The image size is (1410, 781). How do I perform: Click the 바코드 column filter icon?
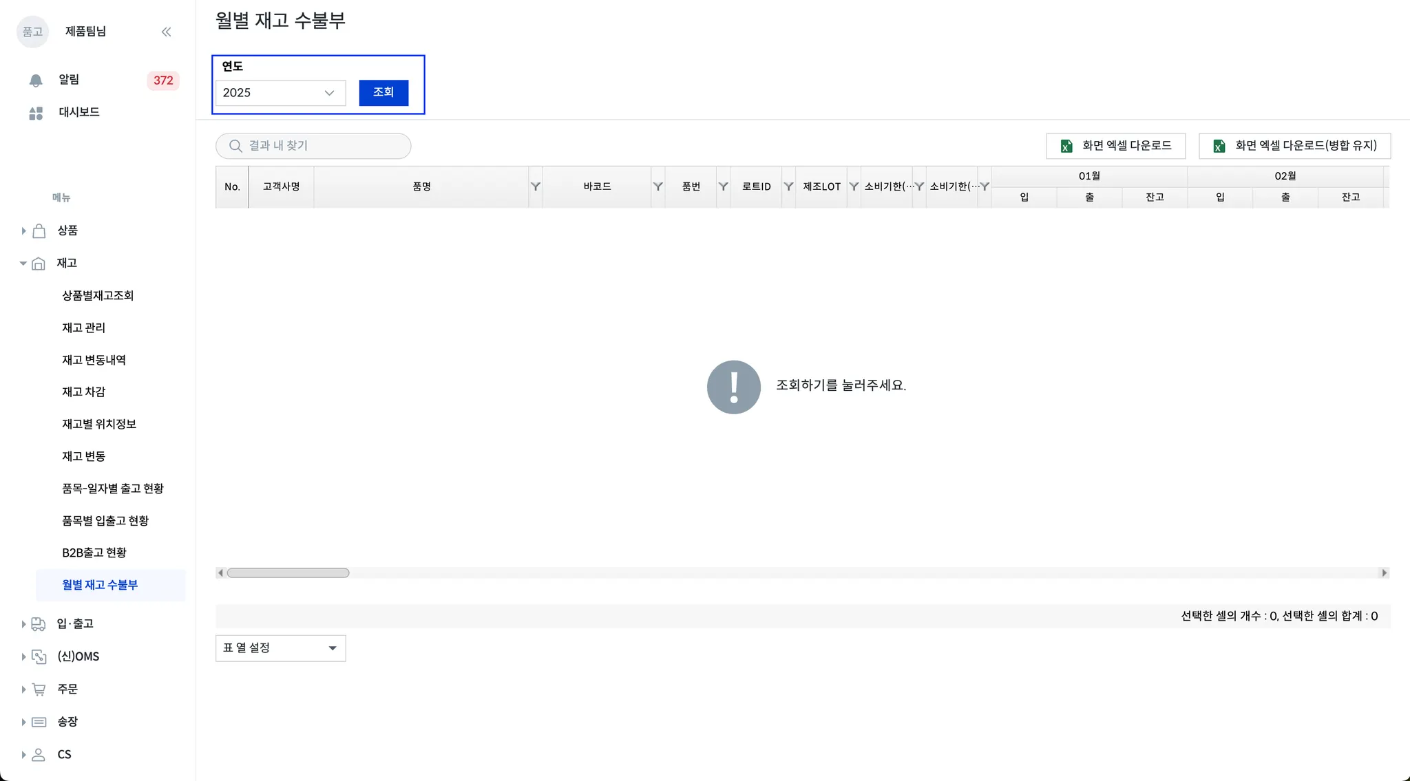point(657,186)
